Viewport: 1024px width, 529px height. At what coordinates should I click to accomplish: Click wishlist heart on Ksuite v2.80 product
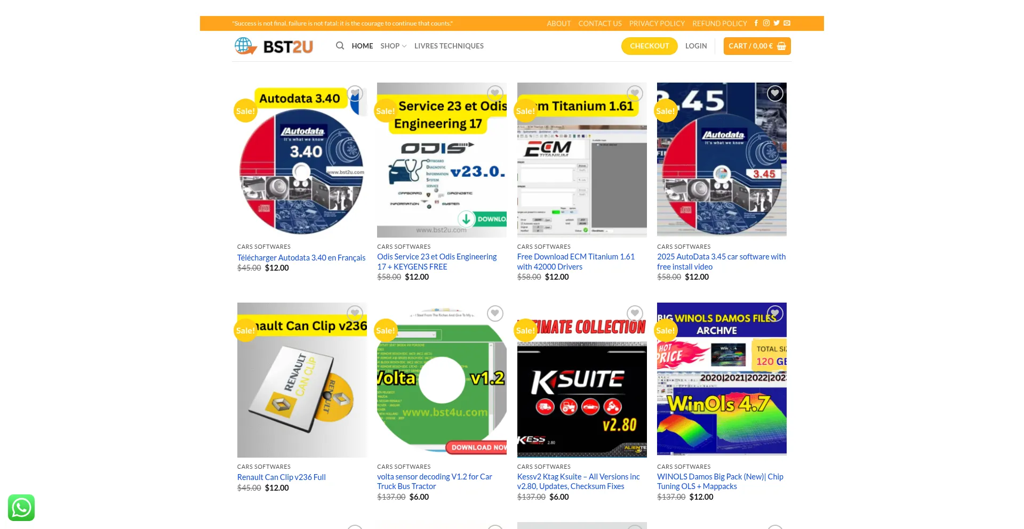pos(635,313)
